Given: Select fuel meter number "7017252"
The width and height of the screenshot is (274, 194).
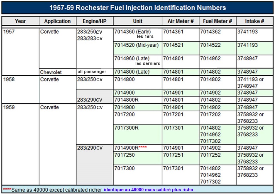Looking at the screenshot, I should pos(211,155).
